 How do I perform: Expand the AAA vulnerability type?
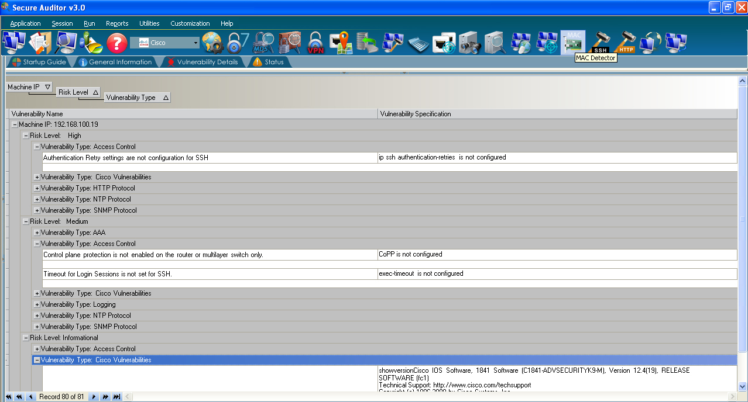click(37, 233)
